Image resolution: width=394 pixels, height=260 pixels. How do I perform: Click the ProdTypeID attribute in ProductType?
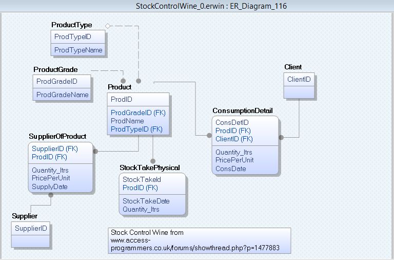pyautogui.click(x=73, y=37)
